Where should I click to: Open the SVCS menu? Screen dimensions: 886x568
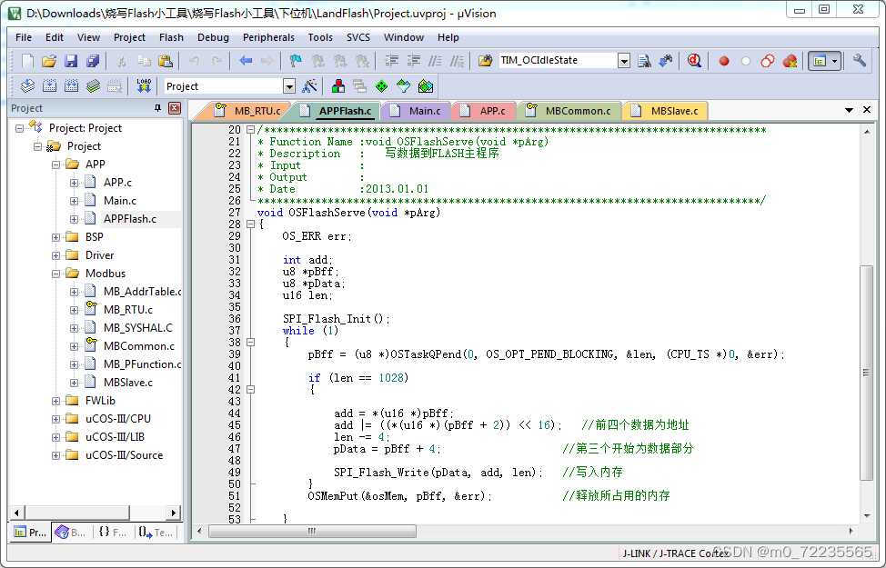coord(358,37)
